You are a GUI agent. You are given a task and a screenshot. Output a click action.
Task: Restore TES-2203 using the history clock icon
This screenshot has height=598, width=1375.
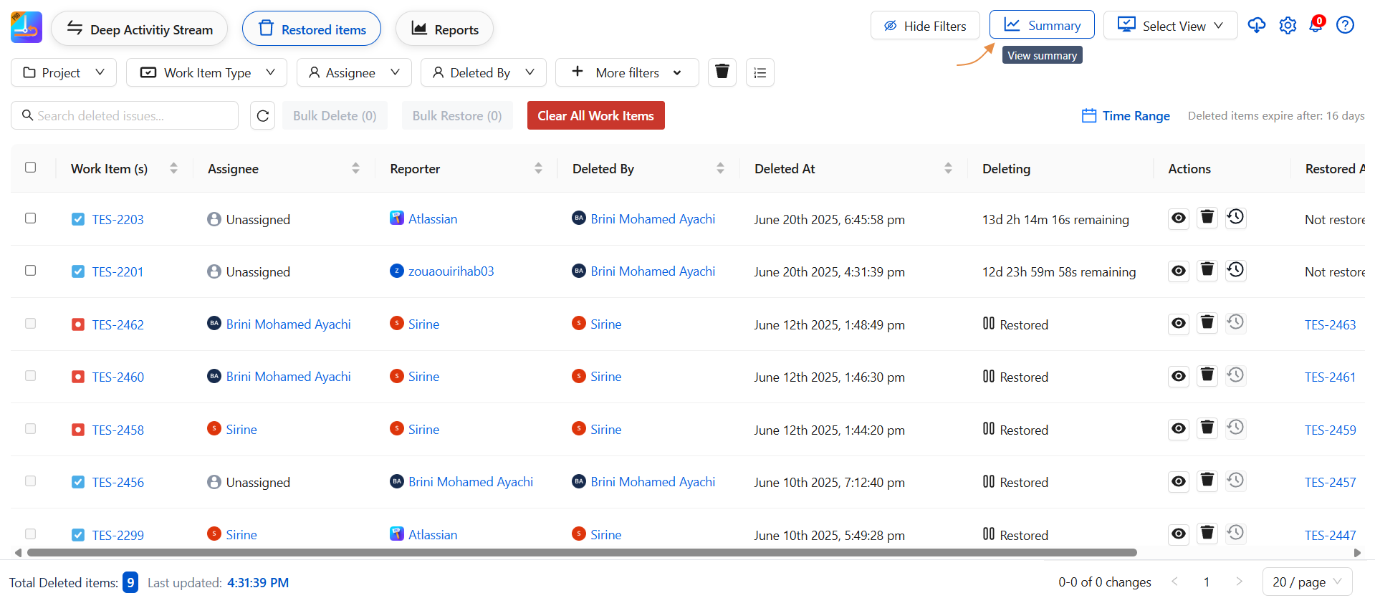(x=1235, y=218)
